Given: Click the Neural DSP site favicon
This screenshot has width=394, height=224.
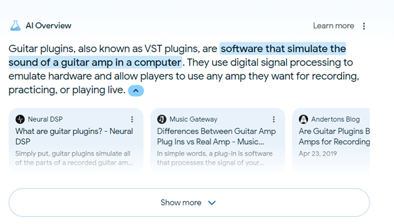Looking at the screenshot, I should (20, 119).
